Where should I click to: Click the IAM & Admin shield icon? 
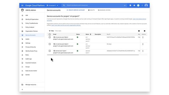point(22,10)
